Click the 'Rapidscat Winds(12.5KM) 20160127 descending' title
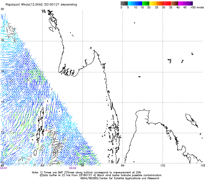The image size is (205, 180). coord(41,4)
